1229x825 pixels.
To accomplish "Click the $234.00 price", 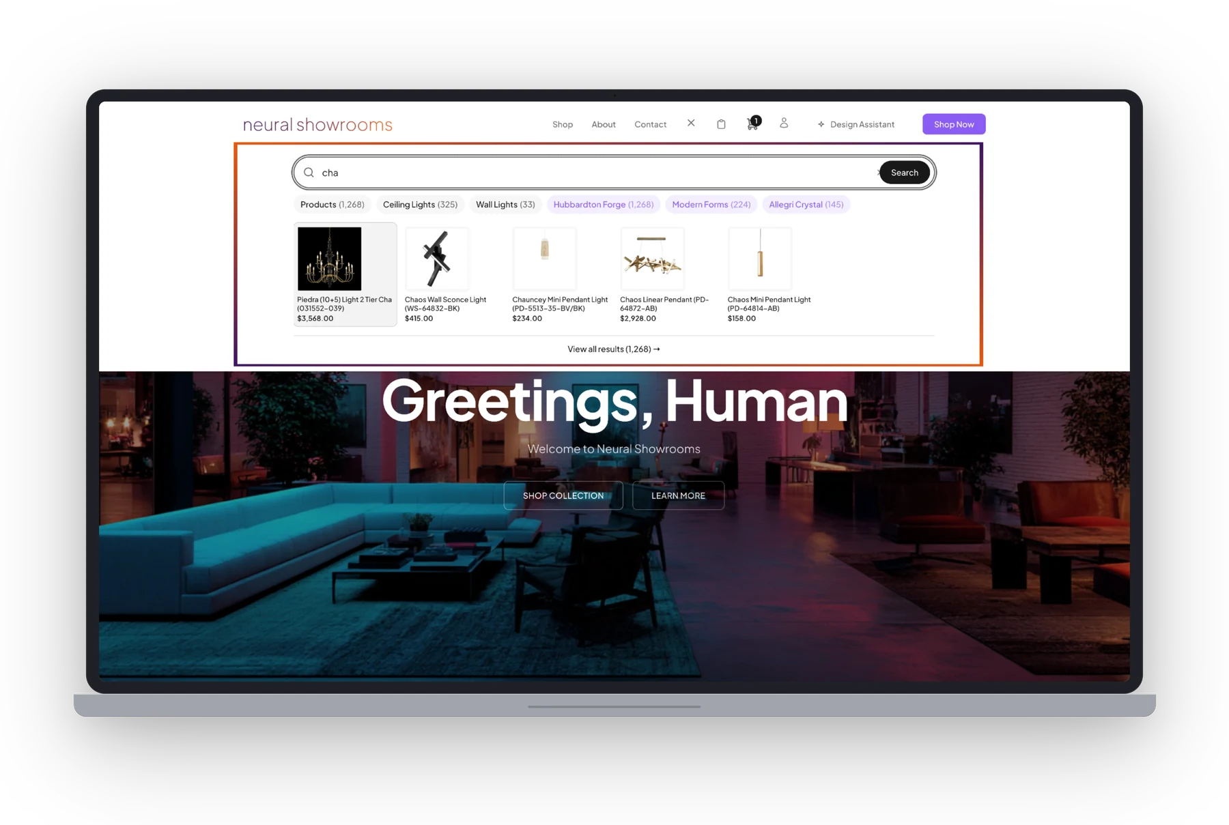I will pos(527,319).
